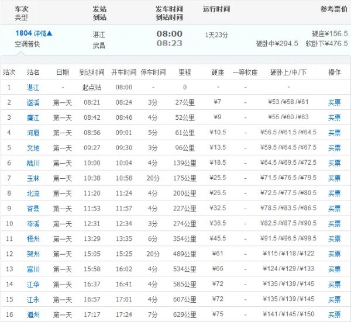
Task: Open the 陆川 station link
Action: point(33,163)
